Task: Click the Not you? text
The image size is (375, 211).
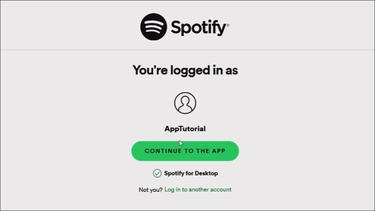Action: pyautogui.click(x=150, y=190)
